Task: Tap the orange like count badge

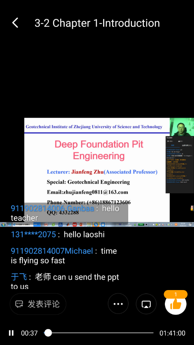Action: [176, 295]
